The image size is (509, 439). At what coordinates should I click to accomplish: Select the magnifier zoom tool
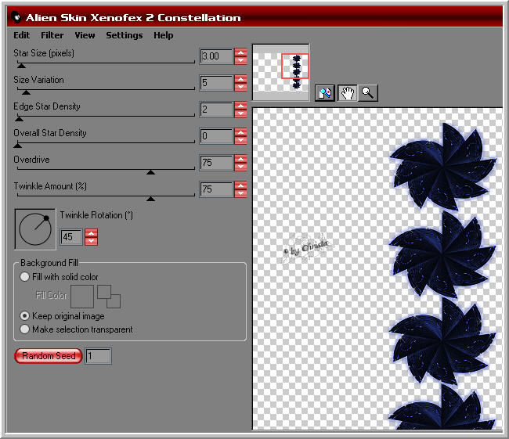[x=368, y=93]
